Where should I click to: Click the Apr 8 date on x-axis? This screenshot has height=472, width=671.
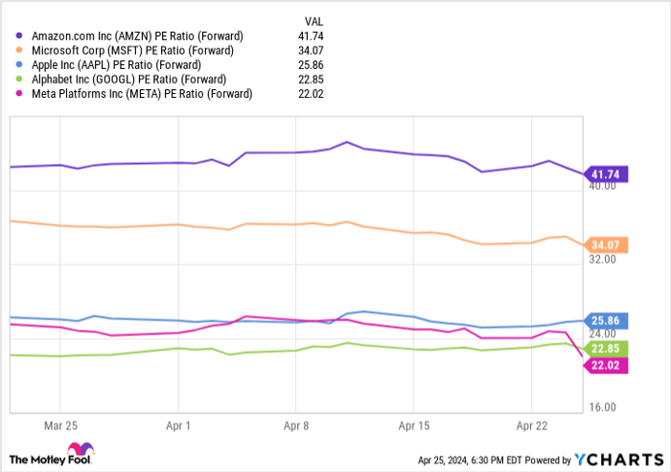point(297,422)
